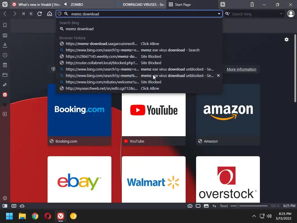Open the Reading List panel
Viewport: 297px width, 223px height.
pyautogui.click(x=5, y=35)
